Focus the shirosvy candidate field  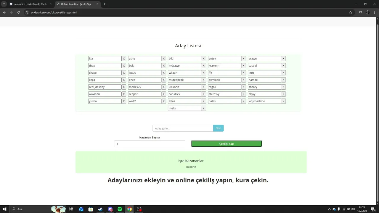point(224,94)
